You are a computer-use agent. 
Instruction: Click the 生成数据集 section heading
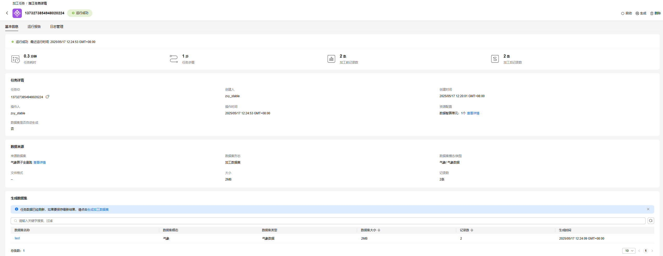(19, 198)
